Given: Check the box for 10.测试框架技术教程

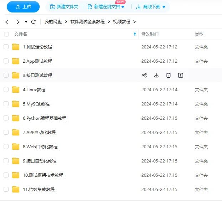Looking at the screenshot, I should pos(6,175).
